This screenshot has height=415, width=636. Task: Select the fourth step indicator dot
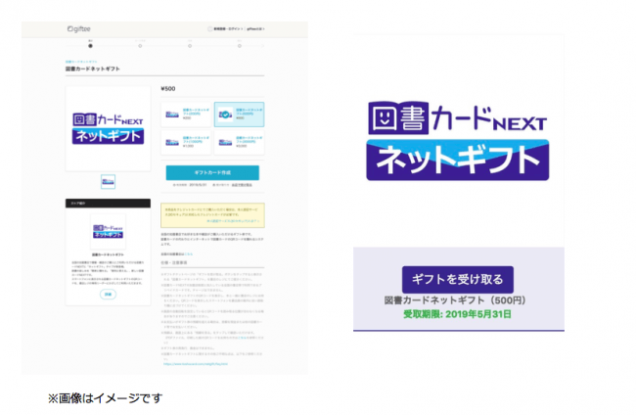pos(240,46)
